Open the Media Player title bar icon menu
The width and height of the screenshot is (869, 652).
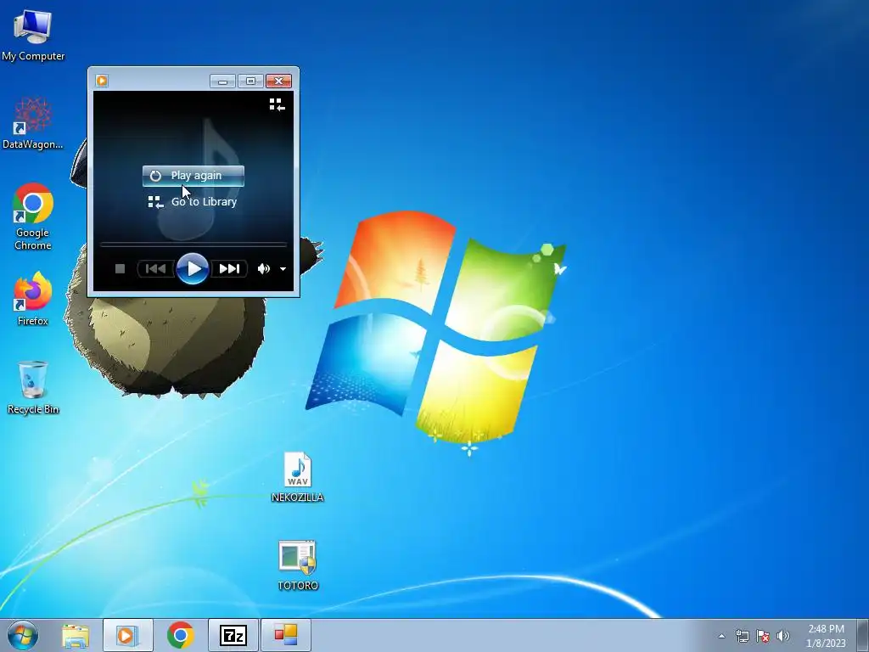(x=102, y=81)
